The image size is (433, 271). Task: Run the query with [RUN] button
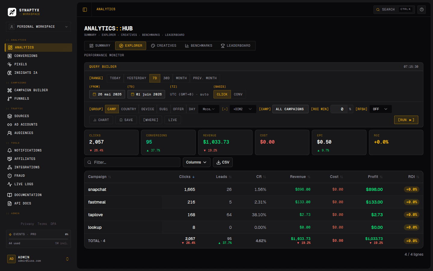[406, 120]
